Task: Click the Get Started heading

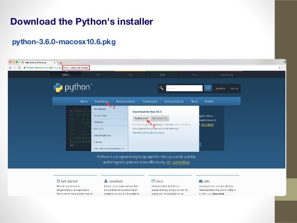Action: (69, 181)
